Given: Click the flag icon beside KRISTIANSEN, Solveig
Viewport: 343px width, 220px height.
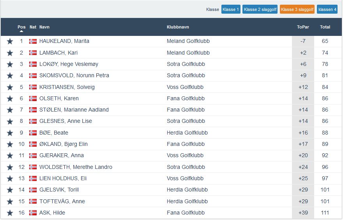Looking at the screenshot, I should coord(33,87).
